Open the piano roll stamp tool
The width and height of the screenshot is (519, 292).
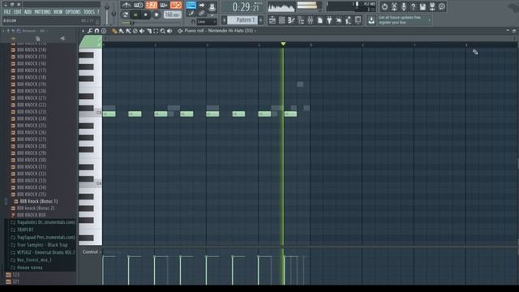104,31
